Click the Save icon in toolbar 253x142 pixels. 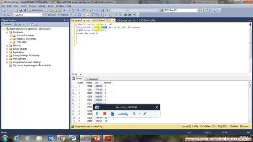21,10
